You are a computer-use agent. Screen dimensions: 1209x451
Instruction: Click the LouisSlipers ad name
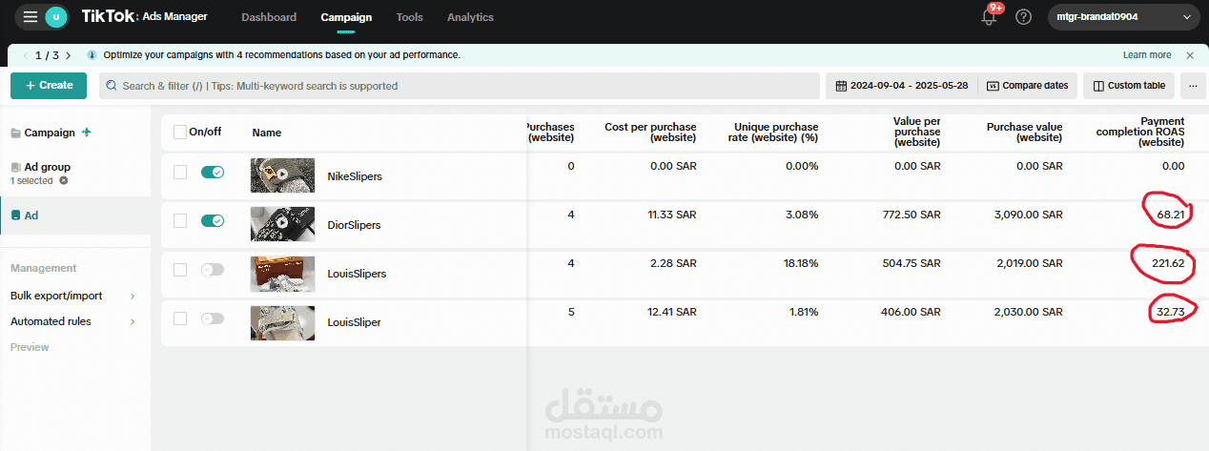(x=357, y=274)
